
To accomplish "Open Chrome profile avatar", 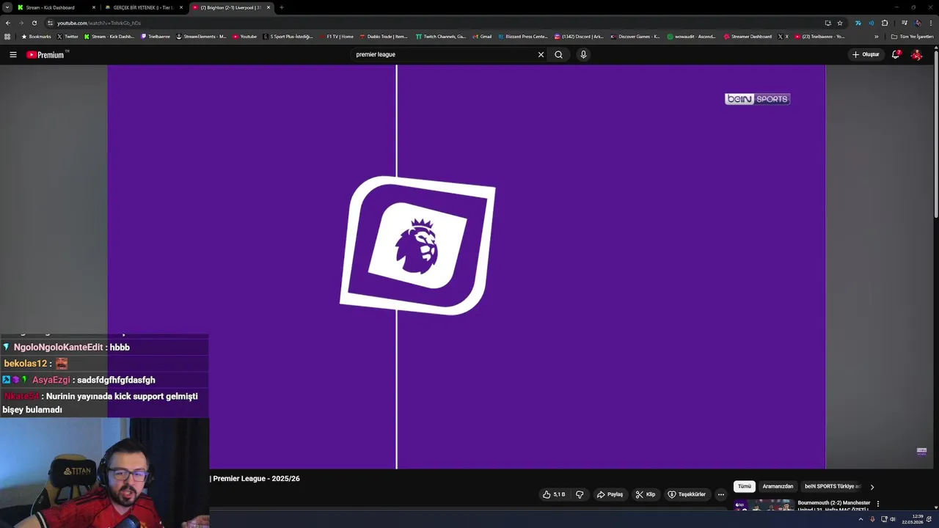I will pyautogui.click(x=918, y=23).
